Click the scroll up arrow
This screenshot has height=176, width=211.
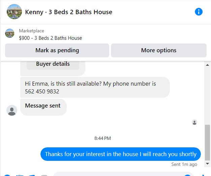tap(207, 65)
